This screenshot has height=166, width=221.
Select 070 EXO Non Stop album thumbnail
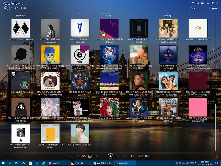click(x=21, y=28)
